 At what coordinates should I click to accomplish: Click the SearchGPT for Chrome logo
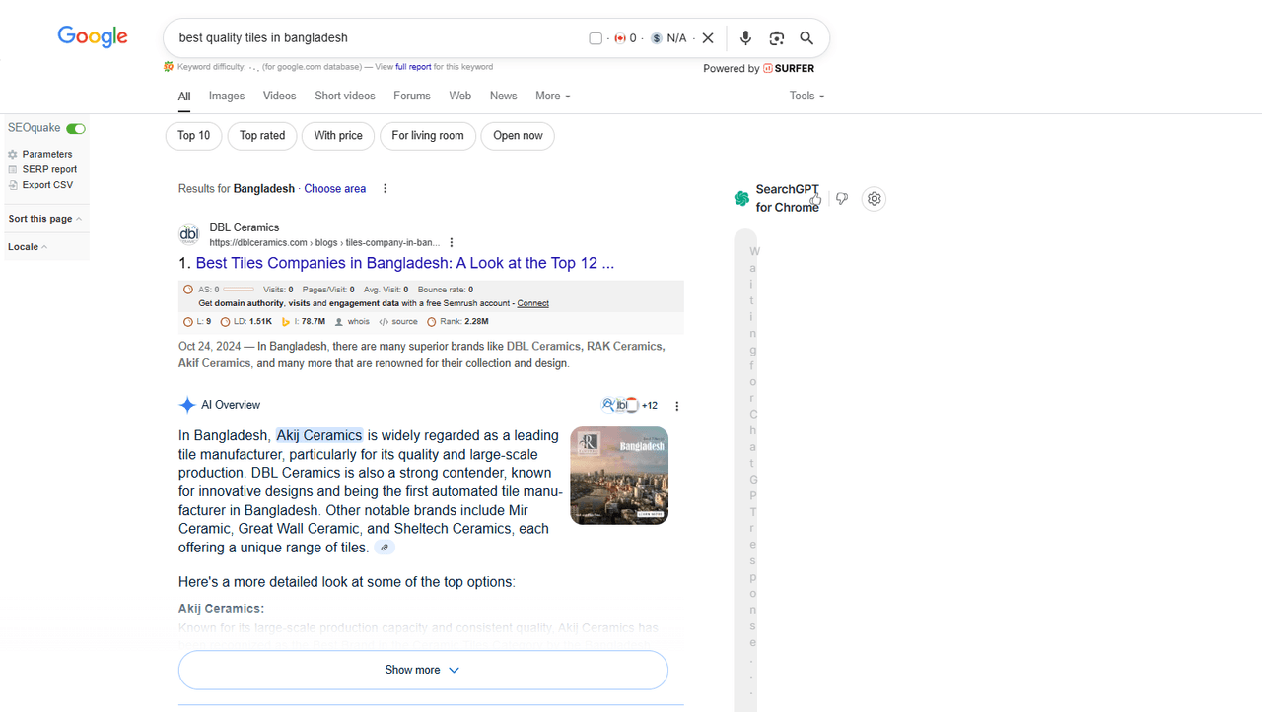[x=742, y=199]
